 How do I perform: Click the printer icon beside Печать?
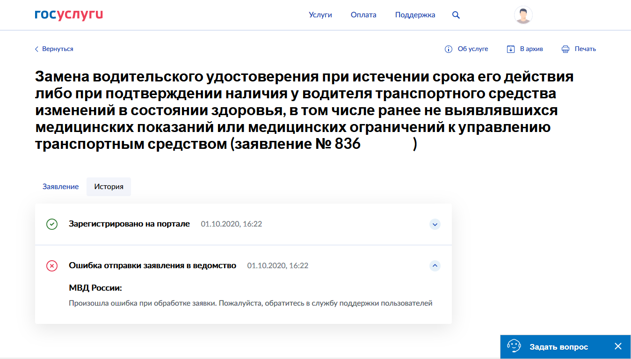(566, 49)
